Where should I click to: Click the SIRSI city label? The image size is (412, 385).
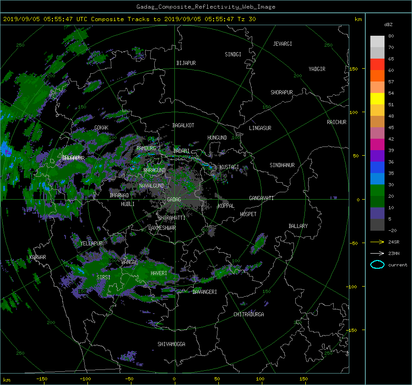(x=103, y=277)
